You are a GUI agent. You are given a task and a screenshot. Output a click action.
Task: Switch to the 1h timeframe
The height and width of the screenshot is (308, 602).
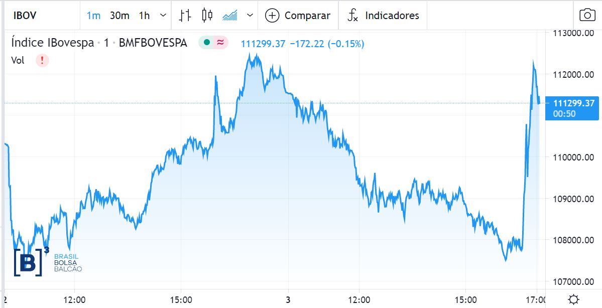144,16
